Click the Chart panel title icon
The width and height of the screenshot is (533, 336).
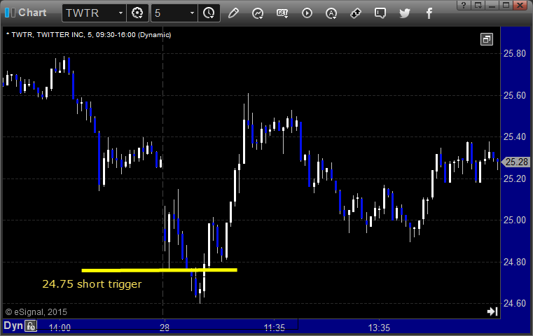(10, 13)
